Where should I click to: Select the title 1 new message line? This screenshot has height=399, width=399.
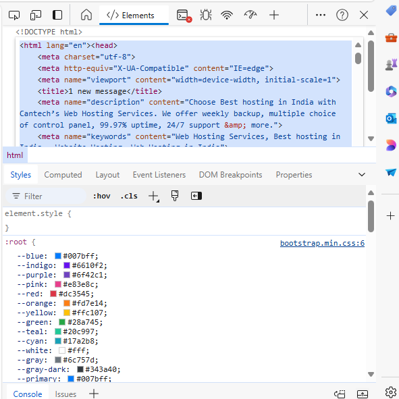tap(99, 91)
